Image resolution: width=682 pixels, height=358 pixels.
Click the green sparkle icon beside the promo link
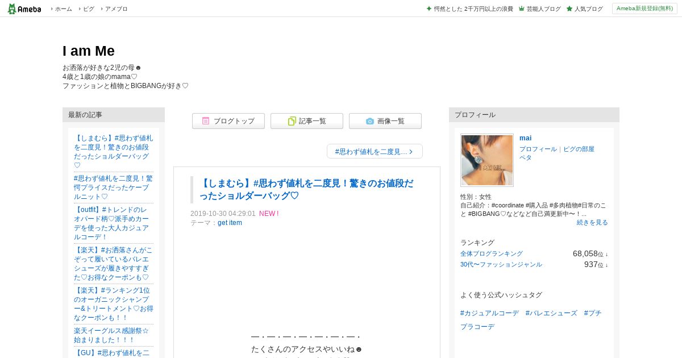[429, 9]
